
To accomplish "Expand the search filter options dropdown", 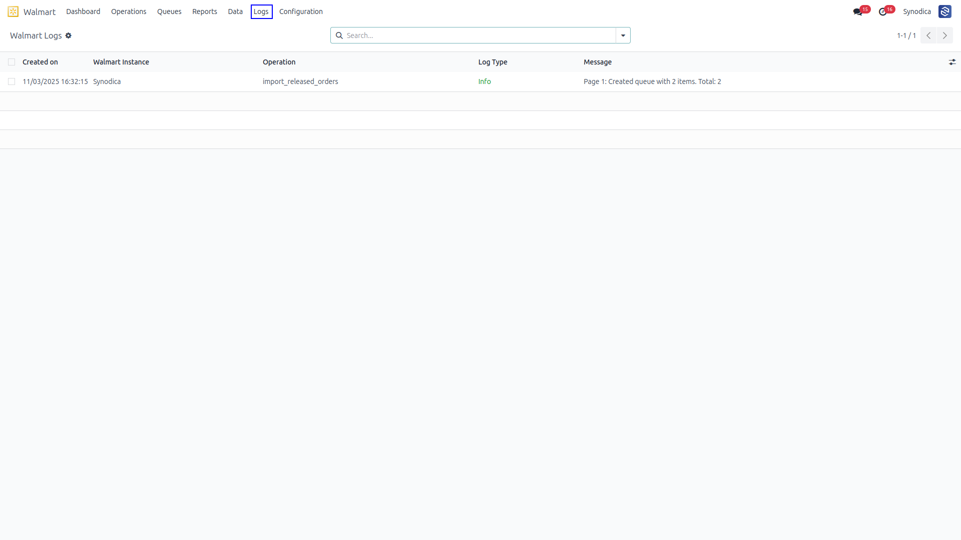I will [x=623, y=35].
